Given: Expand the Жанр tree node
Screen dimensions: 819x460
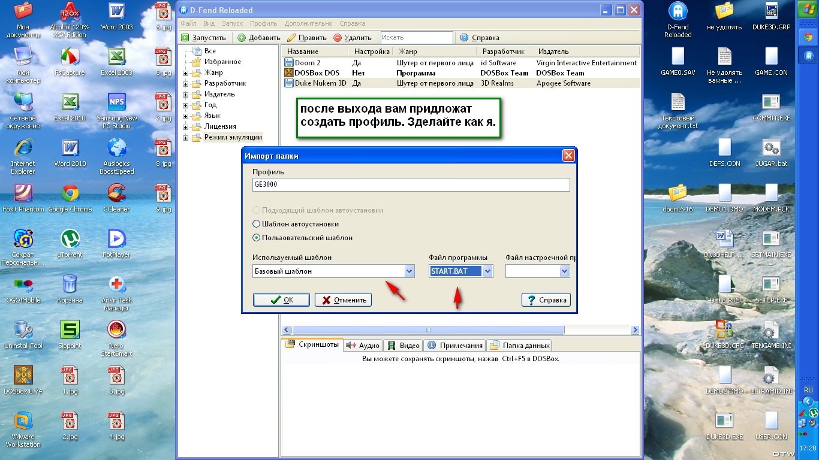Looking at the screenshot, I should click(186, 73).
